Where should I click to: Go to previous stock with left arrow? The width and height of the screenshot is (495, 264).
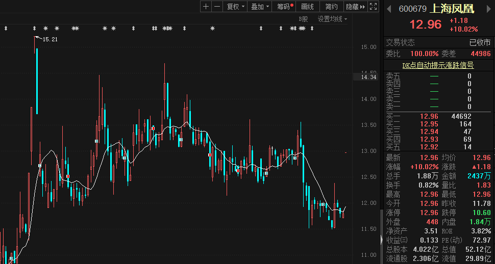(x=389, y=9)
